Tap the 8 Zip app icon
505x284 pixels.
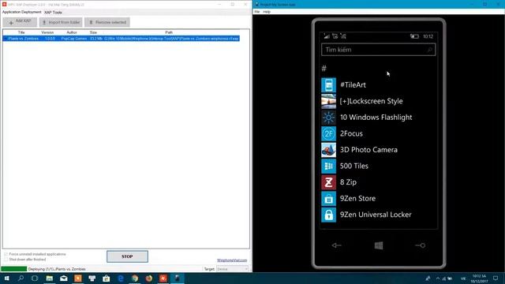click(328, 182)
